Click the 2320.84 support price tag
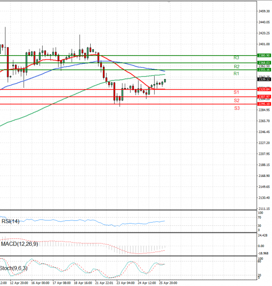Viewport: 272px width, 286px height. tap(264, 90)
